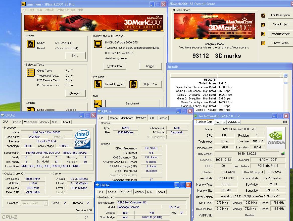
Task: Click Change... button in Display and CPU Settings
Action: pos(150,66)
